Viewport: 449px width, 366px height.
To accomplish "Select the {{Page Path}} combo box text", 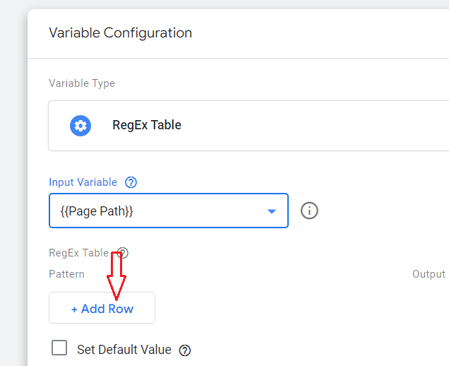I will [x=97, y=211].
